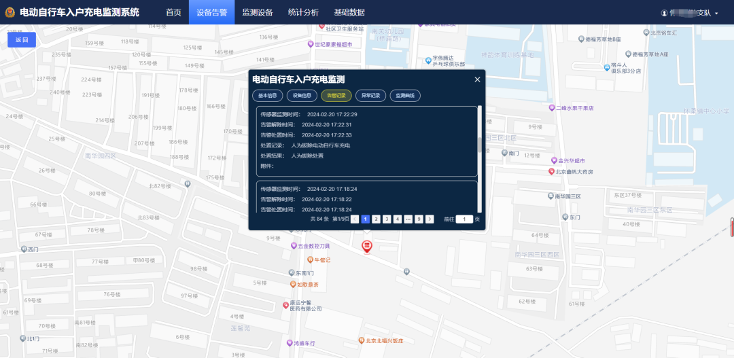Click the 返回 back button

tap(22, 40)
